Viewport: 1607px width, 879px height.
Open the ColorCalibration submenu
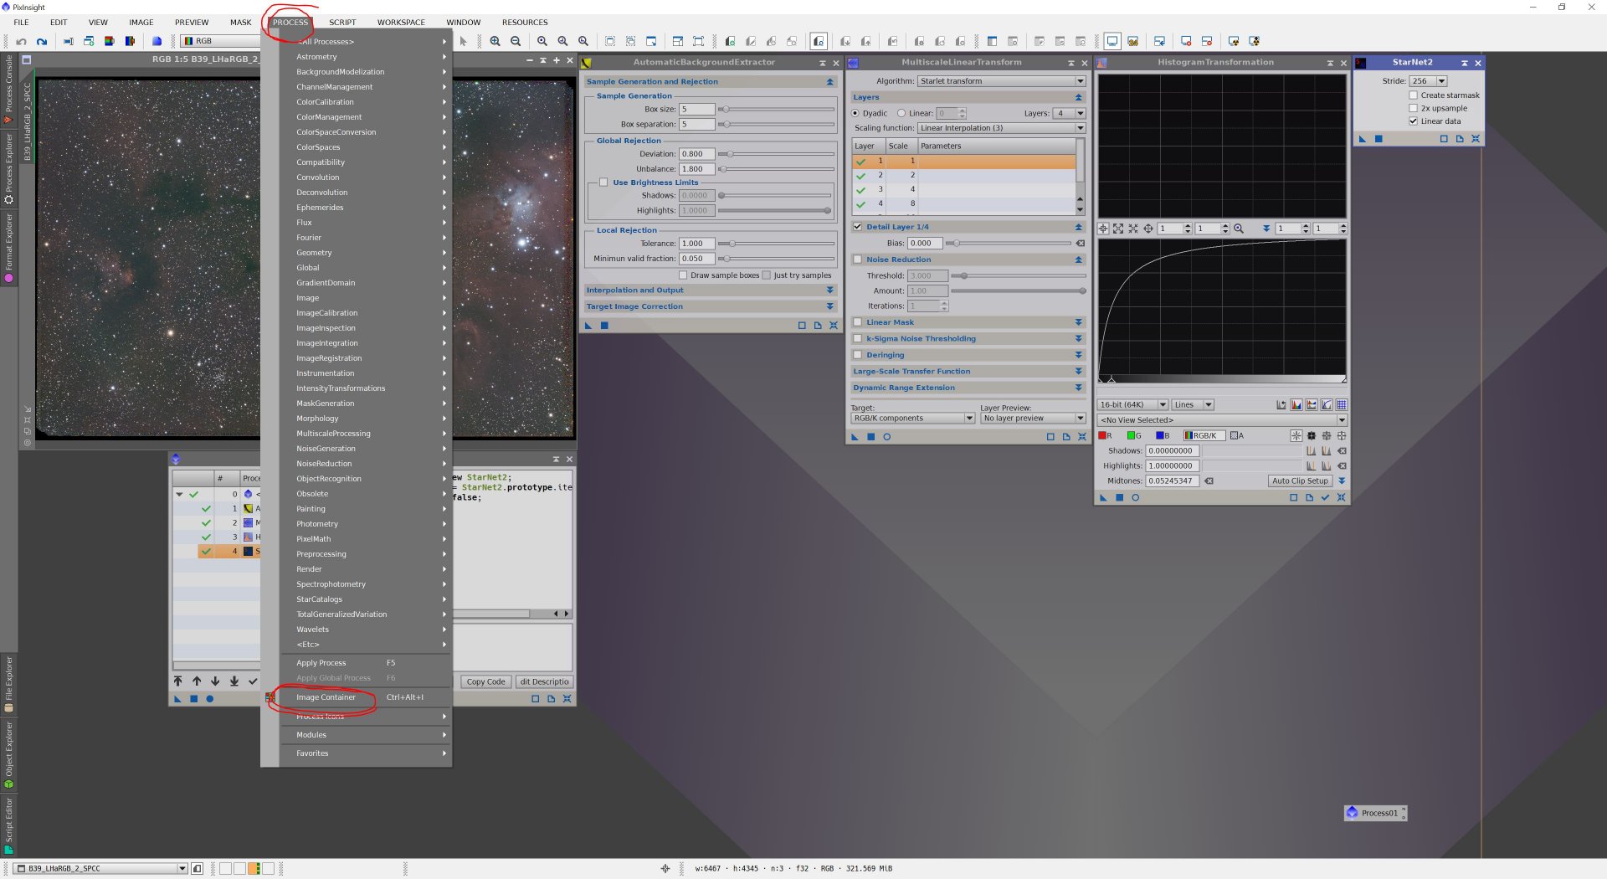click(x=366, y=102)
